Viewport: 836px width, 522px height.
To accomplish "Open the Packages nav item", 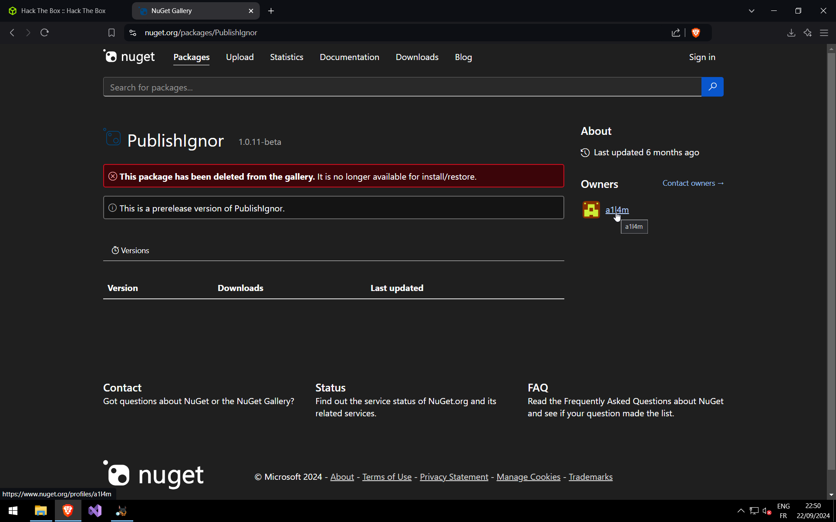I will coord(192,57).
